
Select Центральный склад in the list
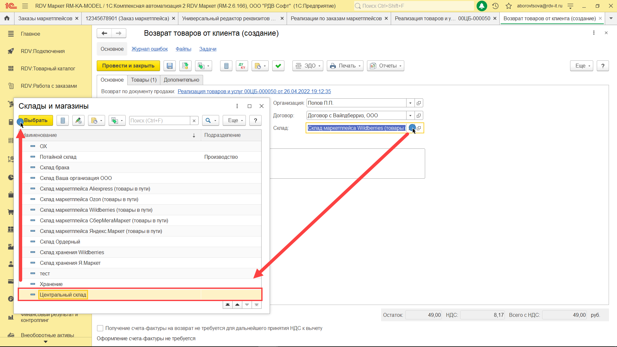(x=63, y=295)
